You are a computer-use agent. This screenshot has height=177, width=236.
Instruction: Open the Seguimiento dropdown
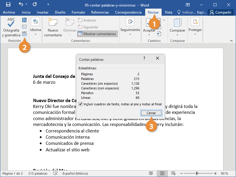tap(130, 27)
